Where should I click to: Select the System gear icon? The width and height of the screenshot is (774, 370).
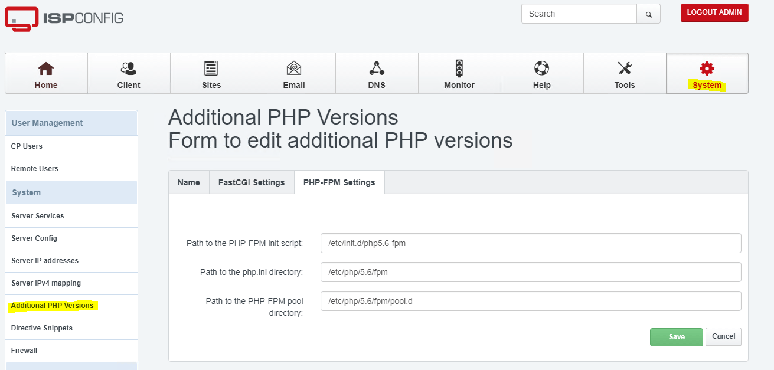click(x=707, y=68)
